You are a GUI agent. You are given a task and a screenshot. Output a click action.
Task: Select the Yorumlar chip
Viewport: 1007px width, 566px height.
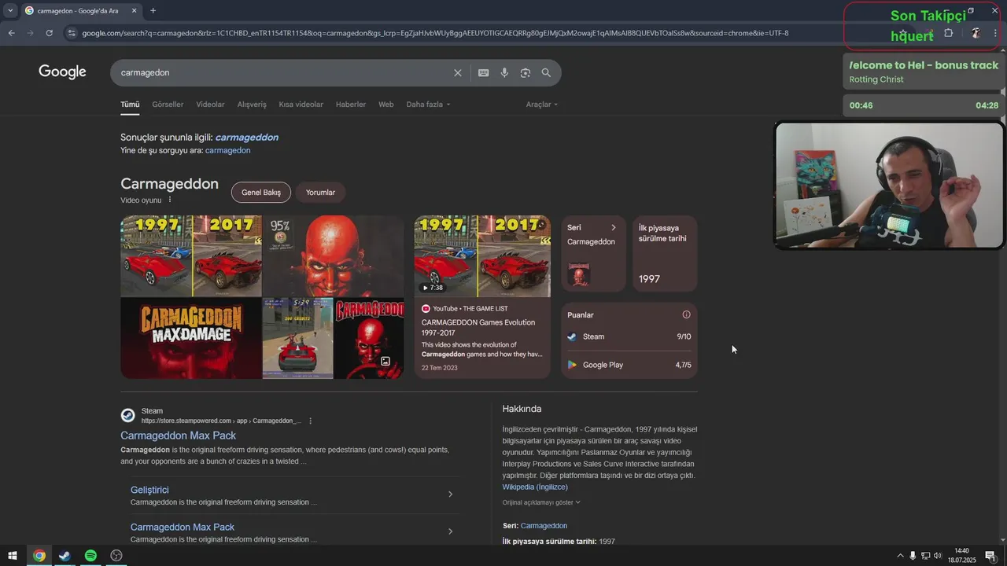320,193
